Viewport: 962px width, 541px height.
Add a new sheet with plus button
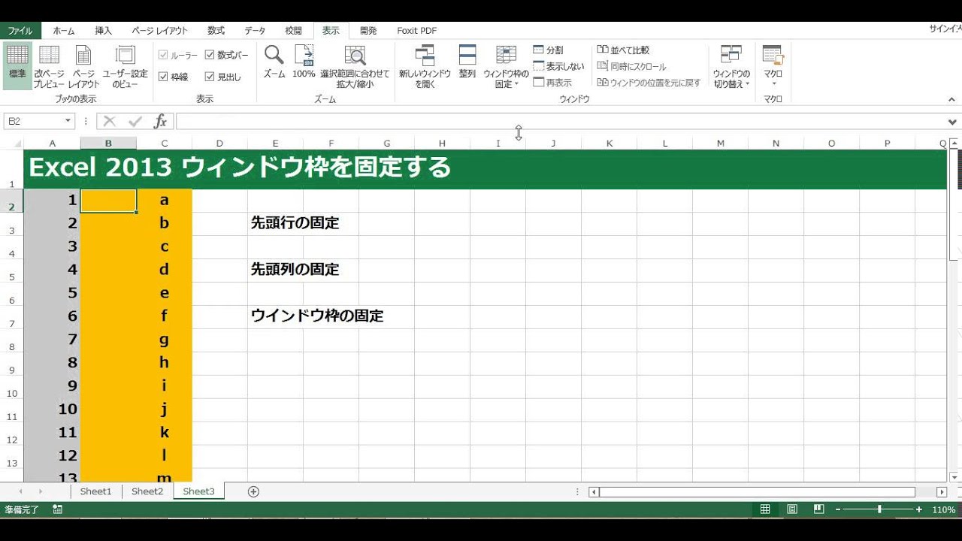pyautogui.click(x=253, y=491)
